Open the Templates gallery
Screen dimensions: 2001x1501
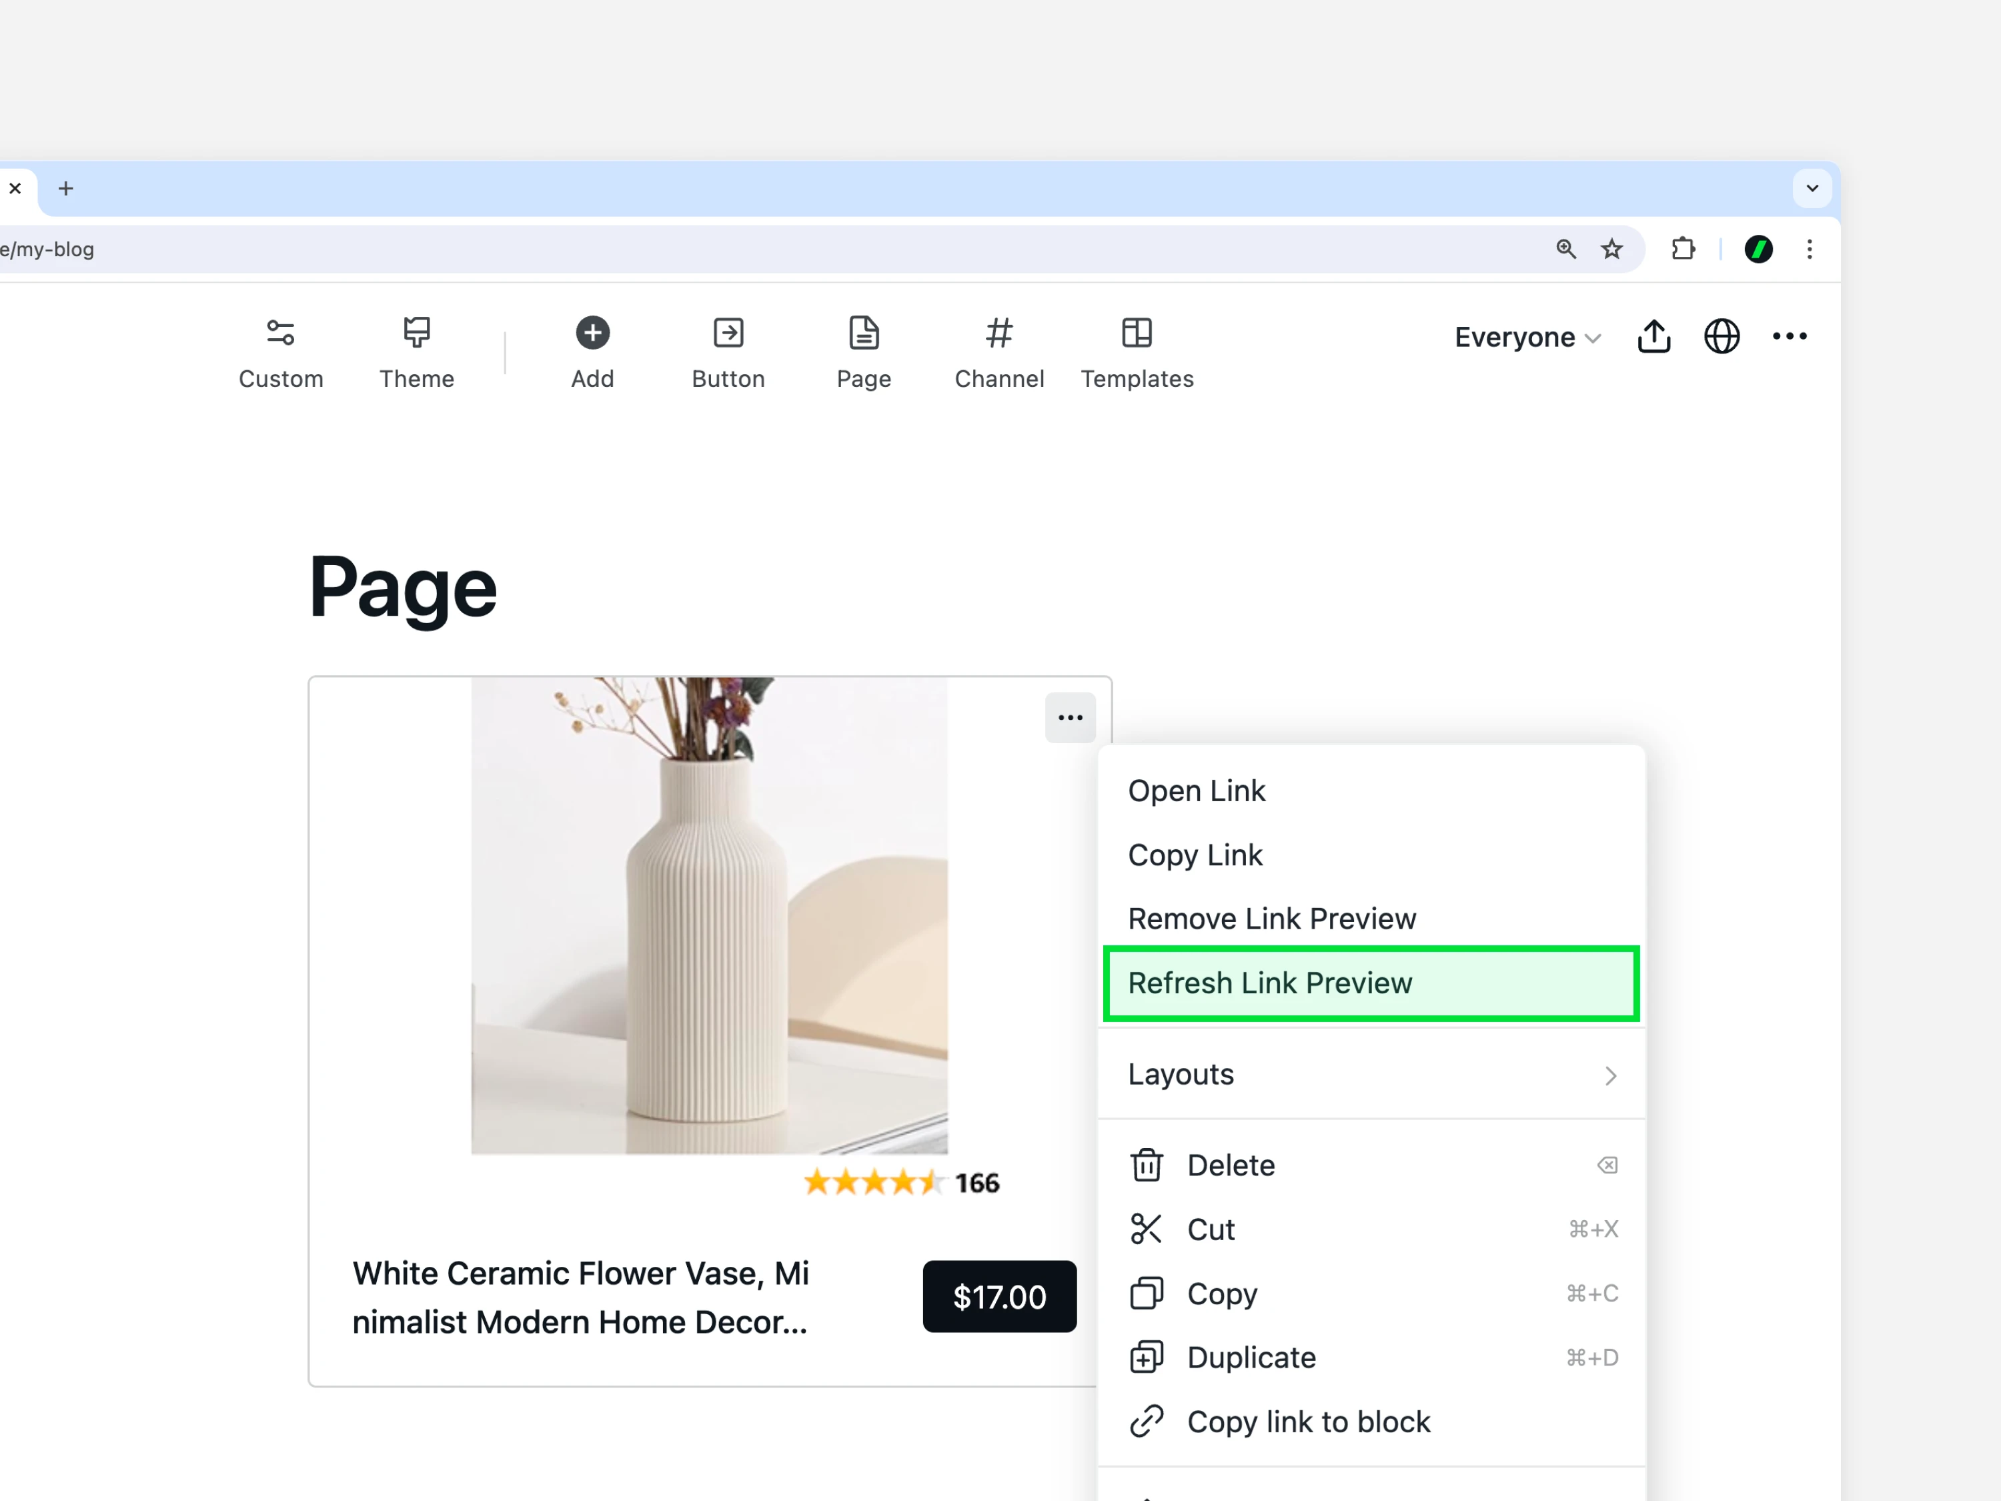(1137, 353)
